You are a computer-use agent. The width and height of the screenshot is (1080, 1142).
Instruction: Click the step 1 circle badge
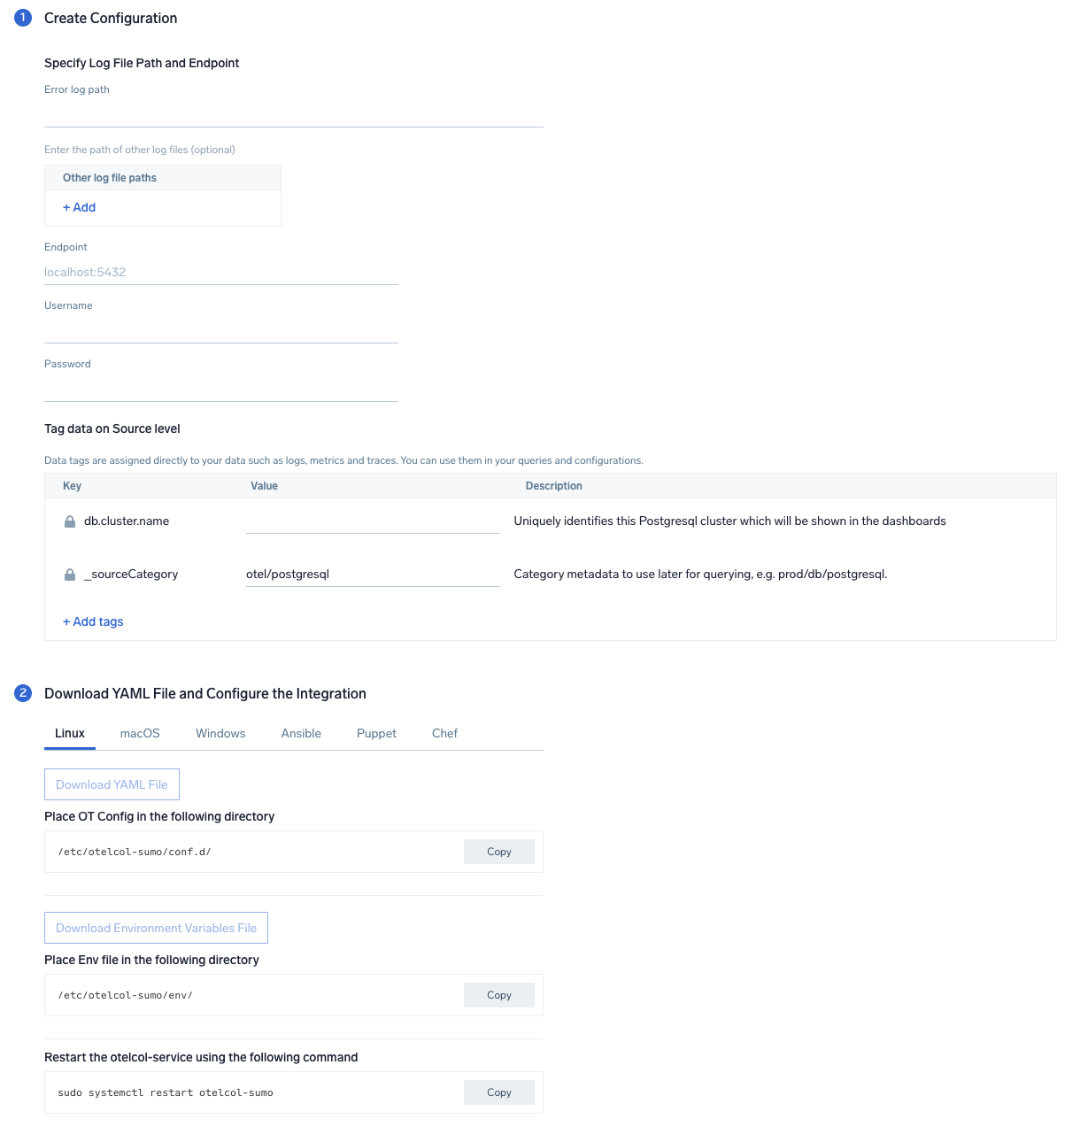click(x=23, y=18)
